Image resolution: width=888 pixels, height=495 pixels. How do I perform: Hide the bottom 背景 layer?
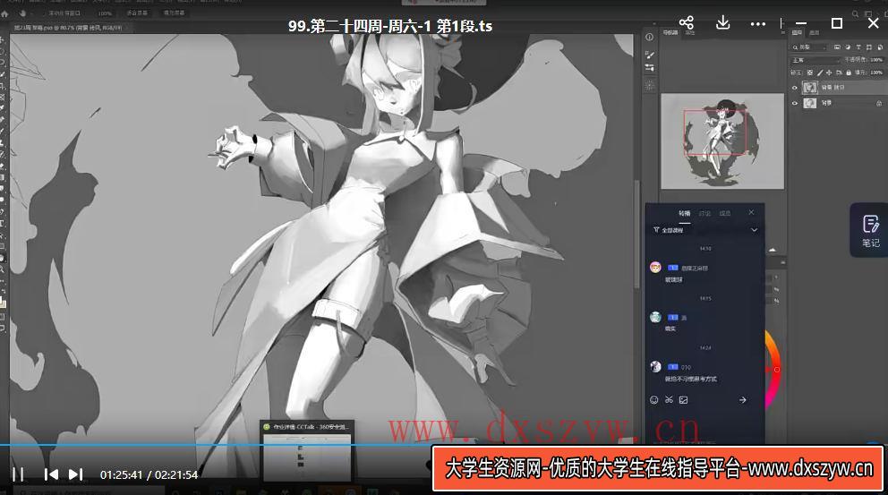[795, 103]
